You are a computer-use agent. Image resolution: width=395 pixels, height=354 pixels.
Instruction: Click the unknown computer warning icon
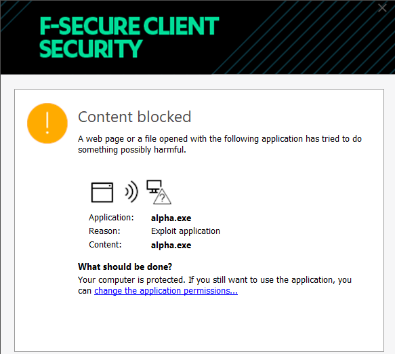point(159,192)
